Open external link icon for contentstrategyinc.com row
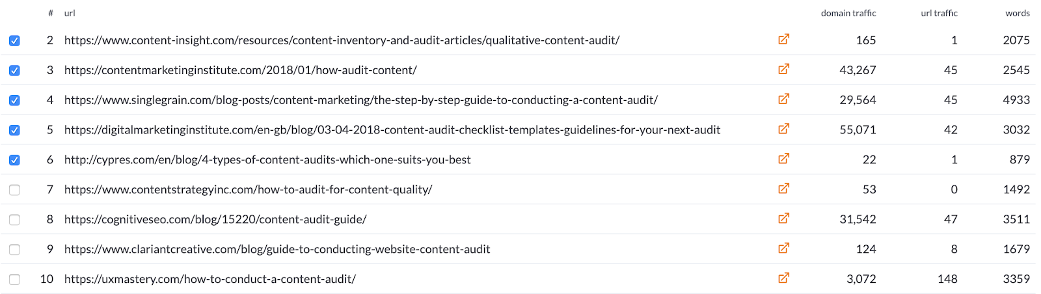The image size is (1041, 294). (783, 189)
